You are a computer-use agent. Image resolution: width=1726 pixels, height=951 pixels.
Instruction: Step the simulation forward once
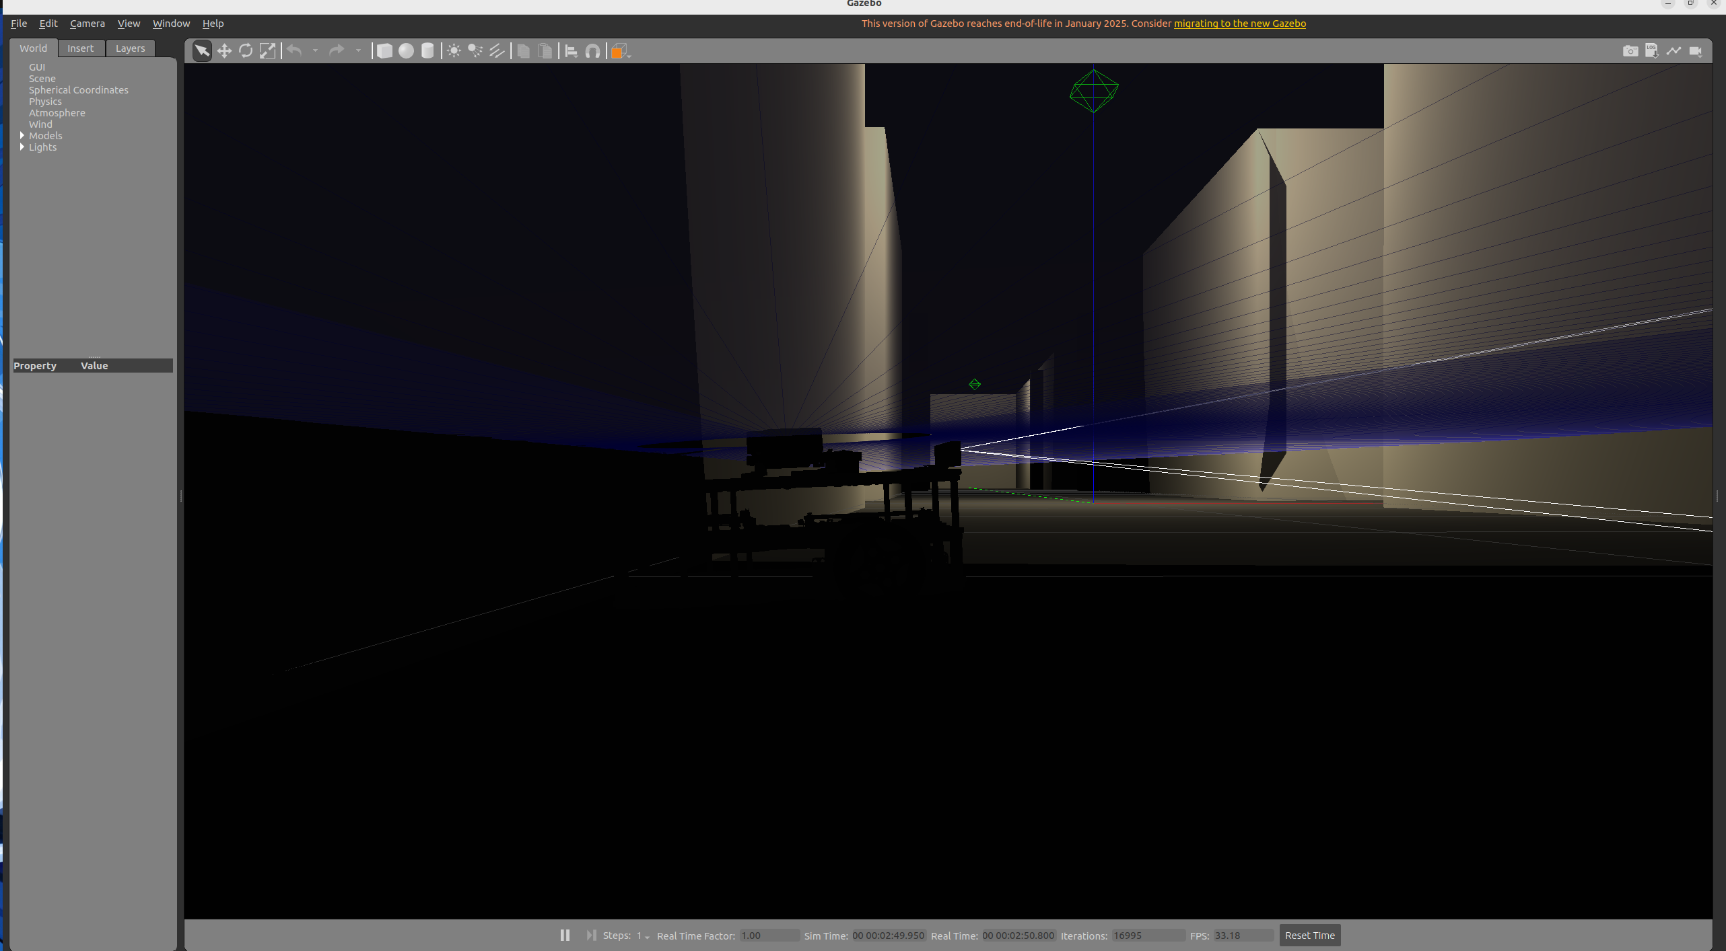tap(591, 935)
